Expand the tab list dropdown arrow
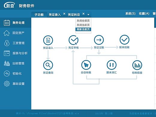 (x=88, y=15)
